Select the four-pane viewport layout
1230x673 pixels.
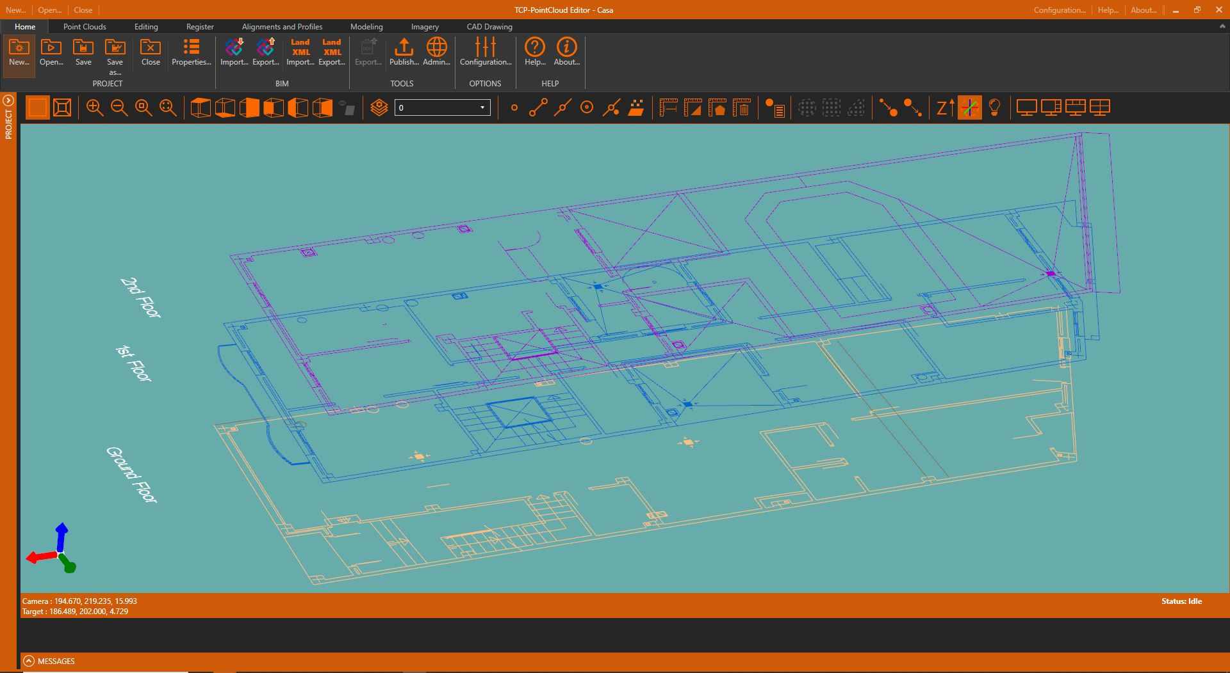pos(1100,107)
